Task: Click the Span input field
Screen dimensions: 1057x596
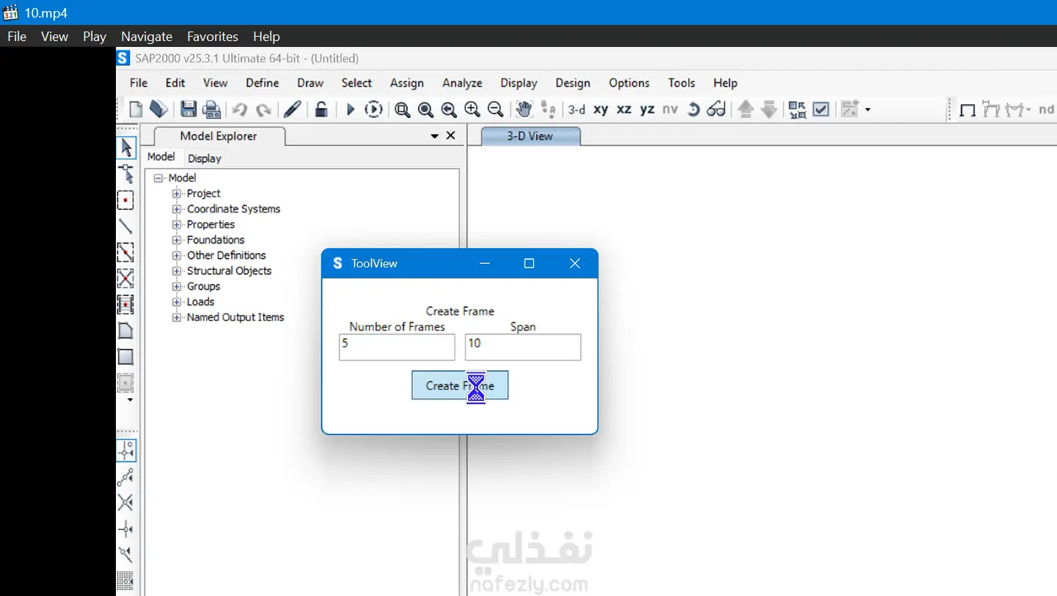Action: (x=523, y=347)
